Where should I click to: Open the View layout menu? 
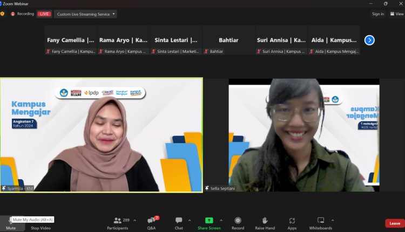(x=397, y=14)
